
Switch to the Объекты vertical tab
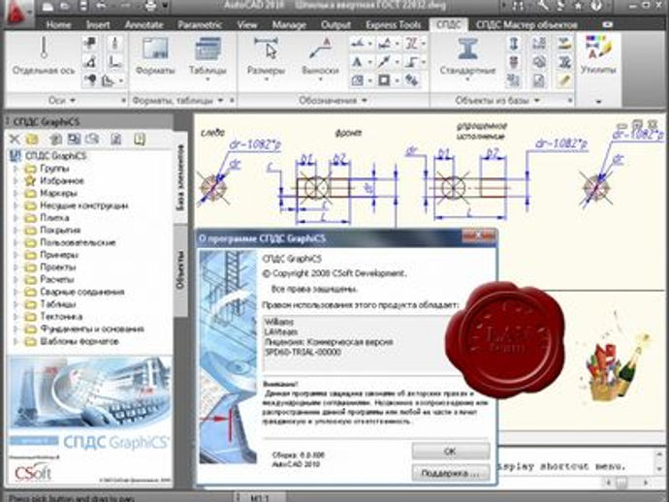pos(180,269)
